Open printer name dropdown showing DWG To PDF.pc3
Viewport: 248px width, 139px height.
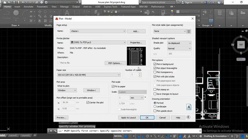pos(98,42)
